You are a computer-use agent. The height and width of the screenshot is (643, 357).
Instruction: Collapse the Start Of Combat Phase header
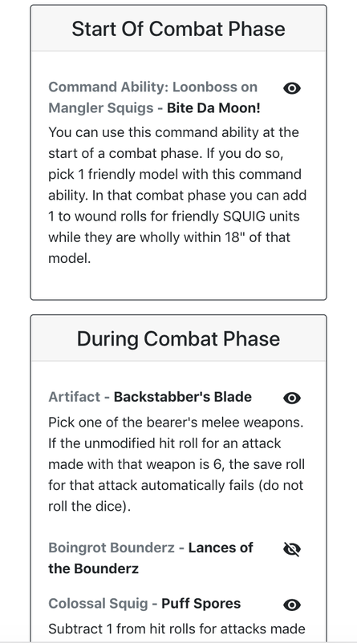coord(178,29)
